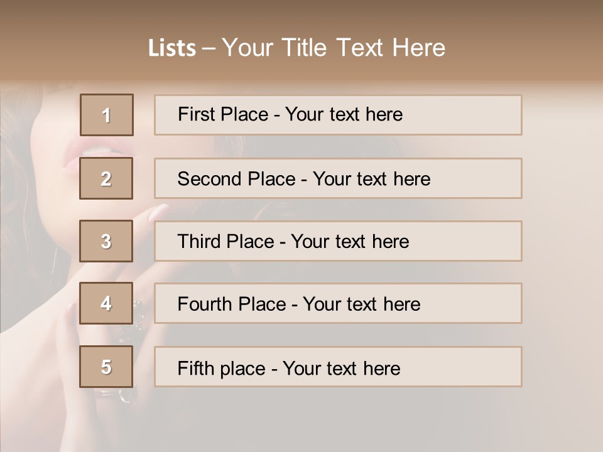Screen dimensions: 603x452
Task: Select the number 5 square
Action: [x=106, y=367]
